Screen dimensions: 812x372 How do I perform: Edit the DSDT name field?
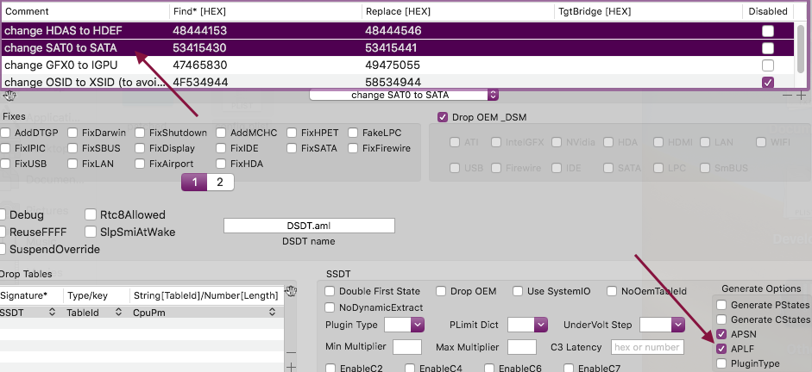coord(309,226)
